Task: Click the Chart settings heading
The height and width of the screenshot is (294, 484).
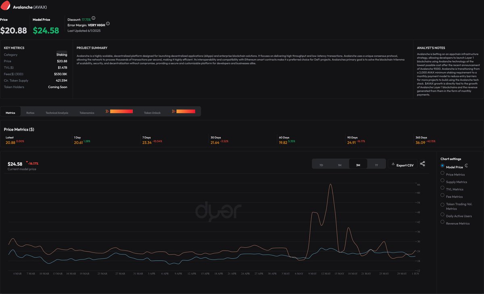Action: (451, 159)
